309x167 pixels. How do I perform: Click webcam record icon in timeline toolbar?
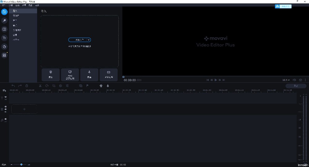point(101,86)
